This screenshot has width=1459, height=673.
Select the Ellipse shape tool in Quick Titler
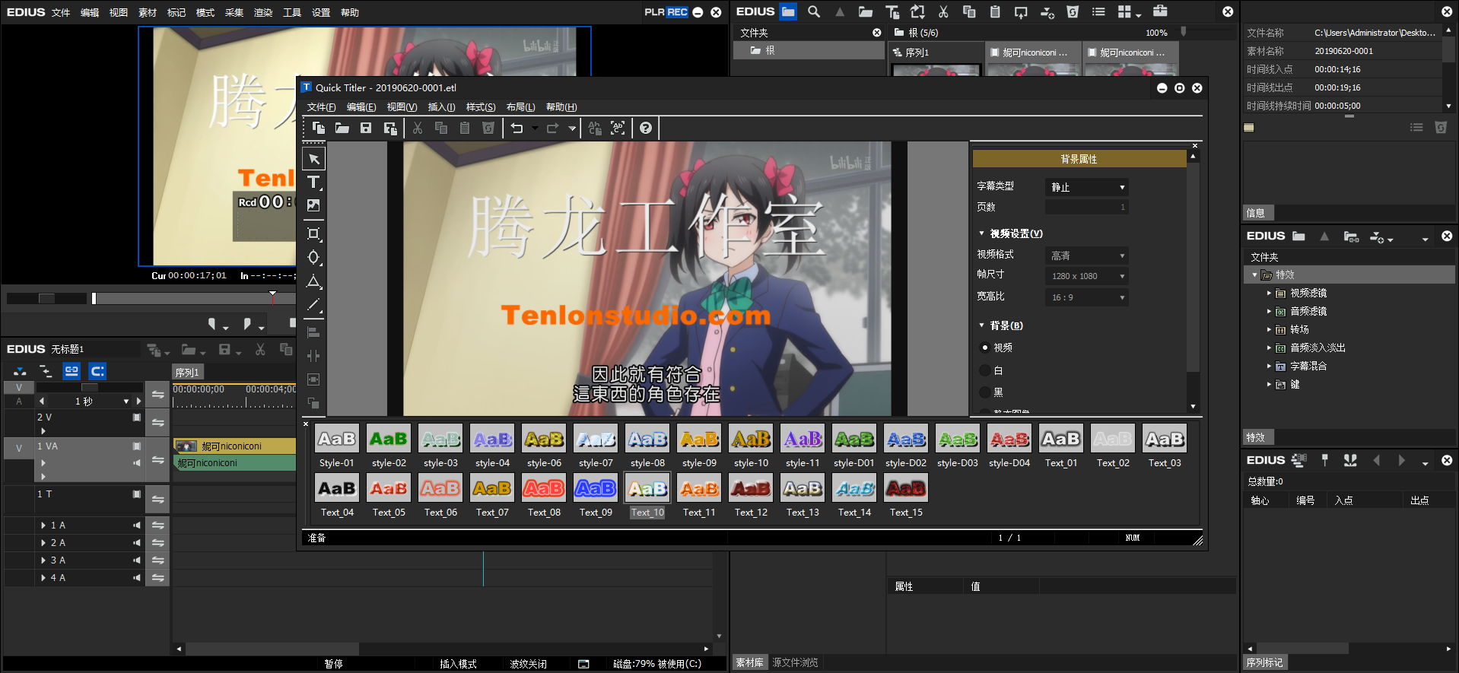click(313, 257)
